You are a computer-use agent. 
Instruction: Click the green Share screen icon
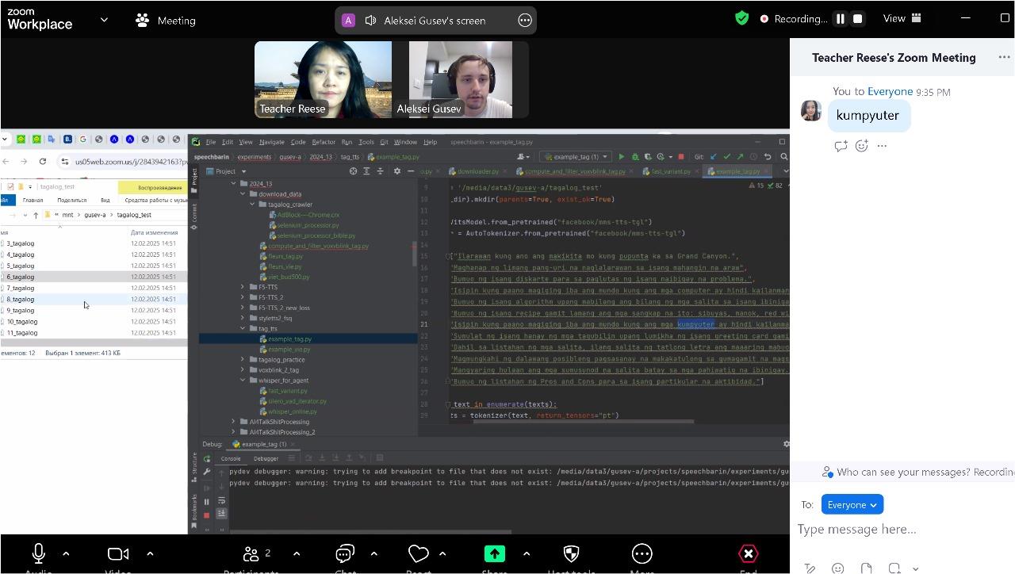click(x=494, y=554)
